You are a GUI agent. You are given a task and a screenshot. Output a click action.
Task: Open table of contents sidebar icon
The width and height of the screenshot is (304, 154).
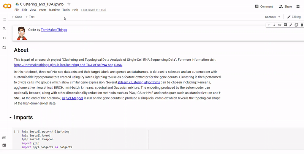tap(4, 19)
